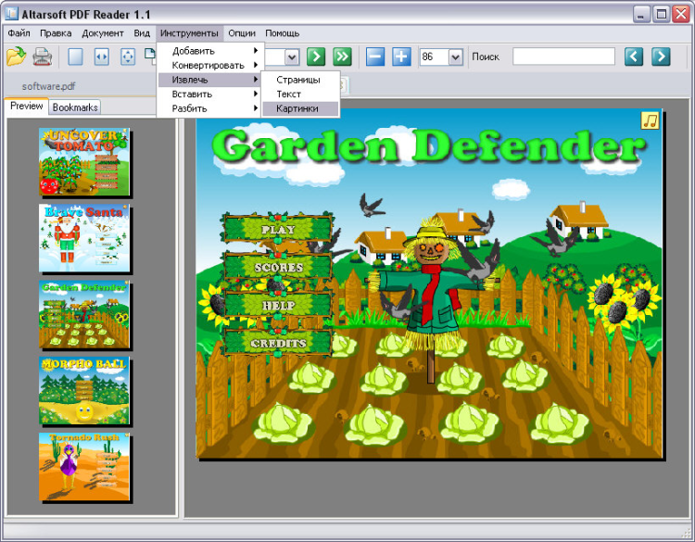Expand the Извлечь submenu
The width and height of the screenshot is (695, 542).
pyautogui.click(x=209, y=80)
